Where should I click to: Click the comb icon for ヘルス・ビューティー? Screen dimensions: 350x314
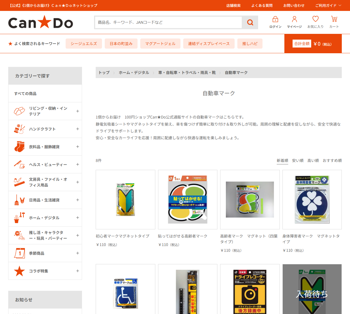tap(19, 164)
